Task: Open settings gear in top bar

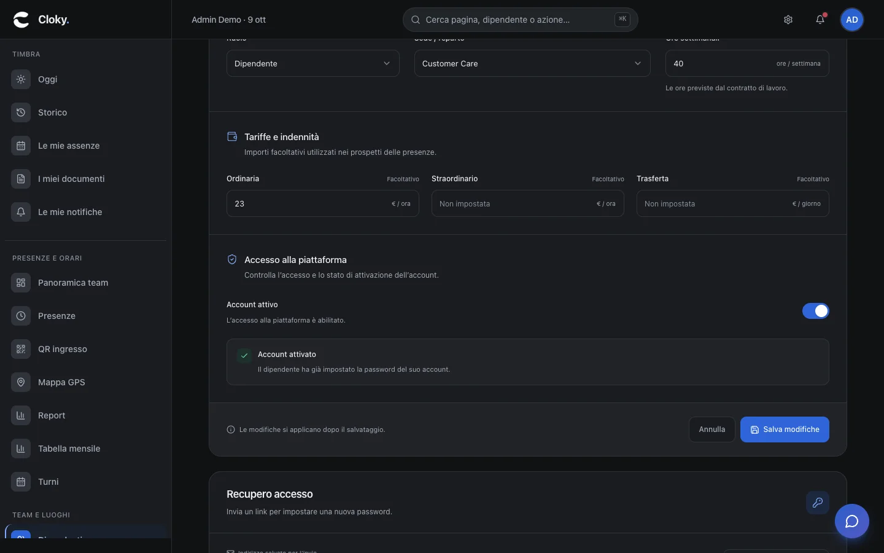Action: (x=788, y=20)
